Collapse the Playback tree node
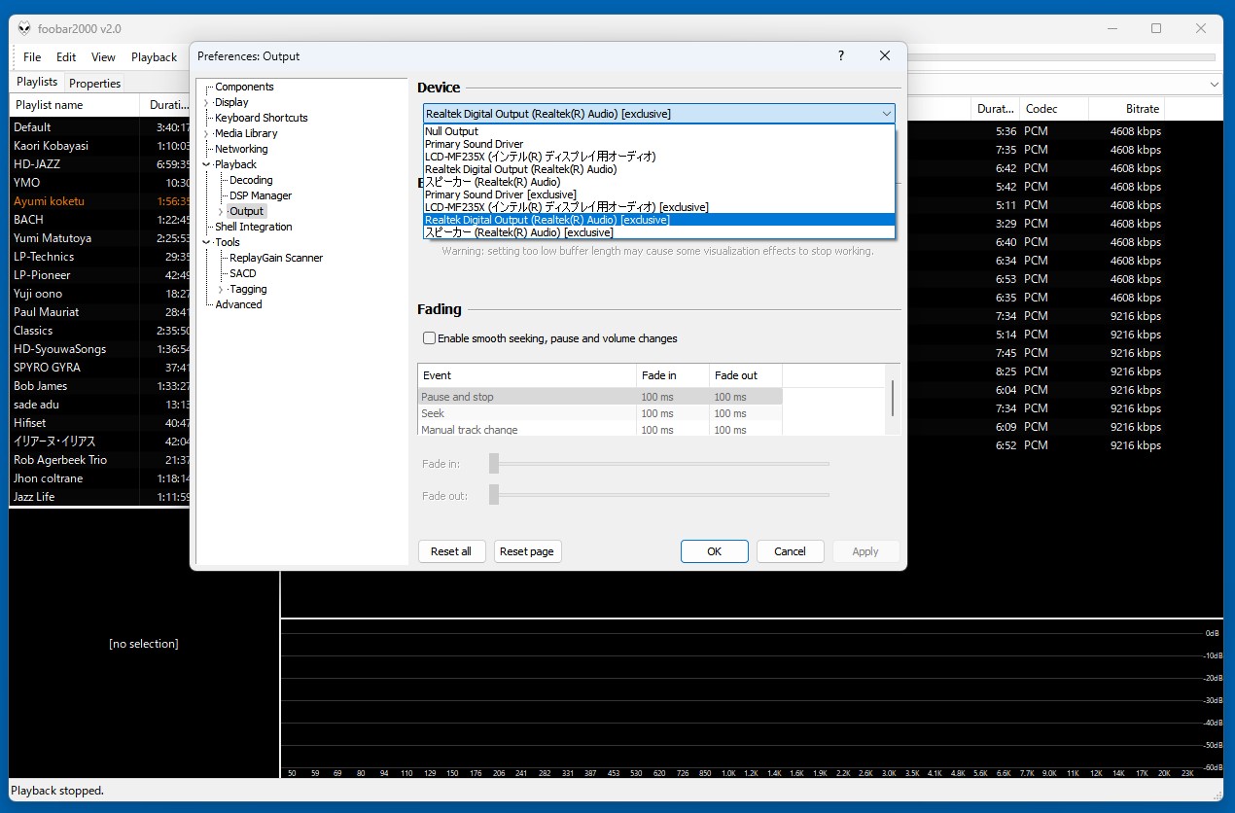Screen dimensions: 1235x813 (206, 164)
